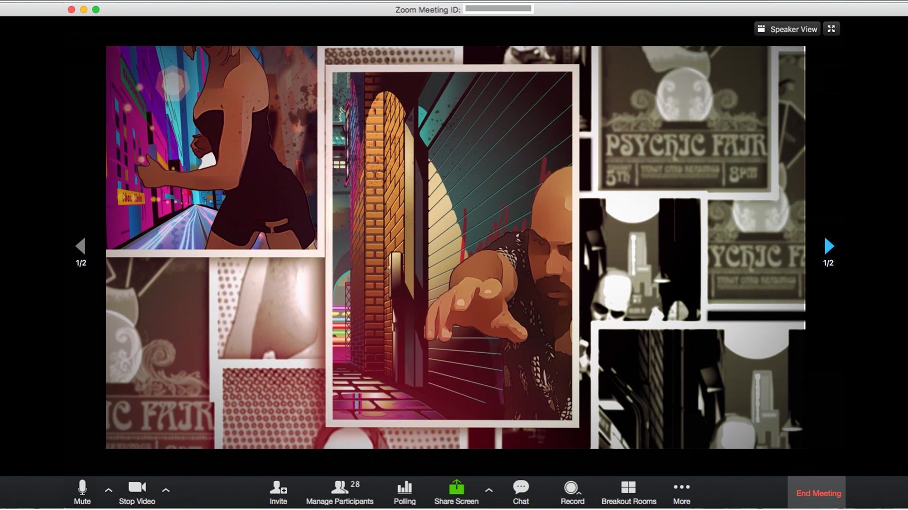This screenshot has width=908, height=510.
Task: Enter full screen mode icon
Action: coord(831,29)
